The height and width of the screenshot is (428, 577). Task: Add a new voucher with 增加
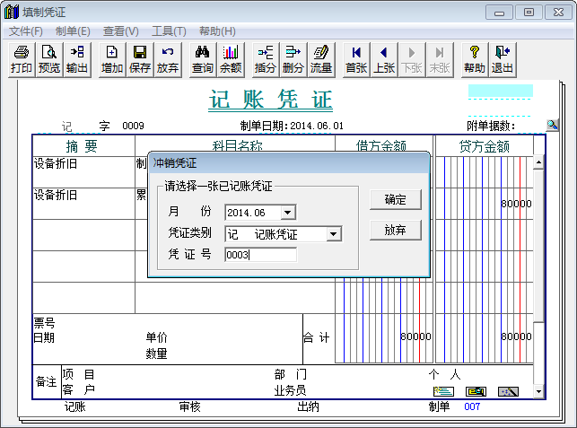tap(112, 59)
